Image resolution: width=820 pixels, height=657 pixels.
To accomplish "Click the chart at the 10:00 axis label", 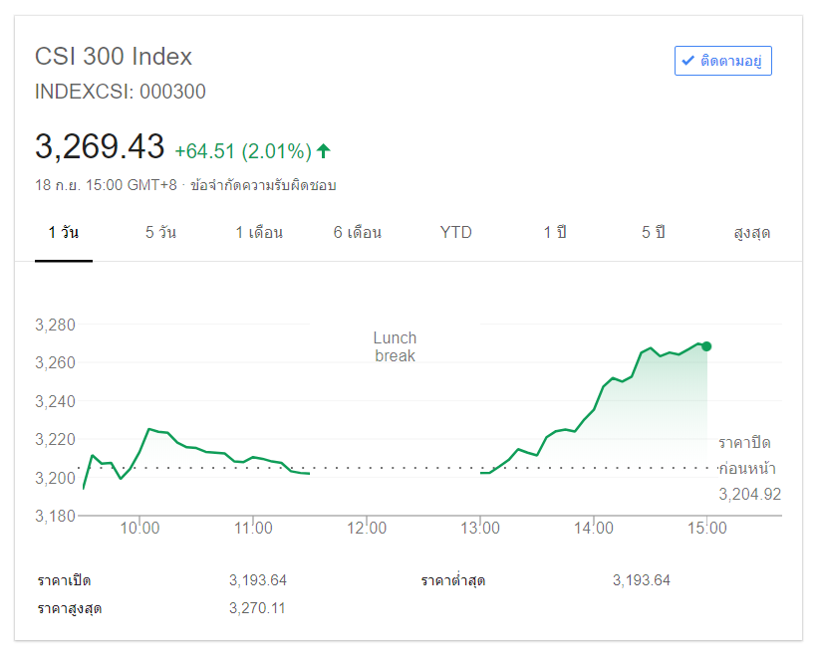I will tap(140, 528).
